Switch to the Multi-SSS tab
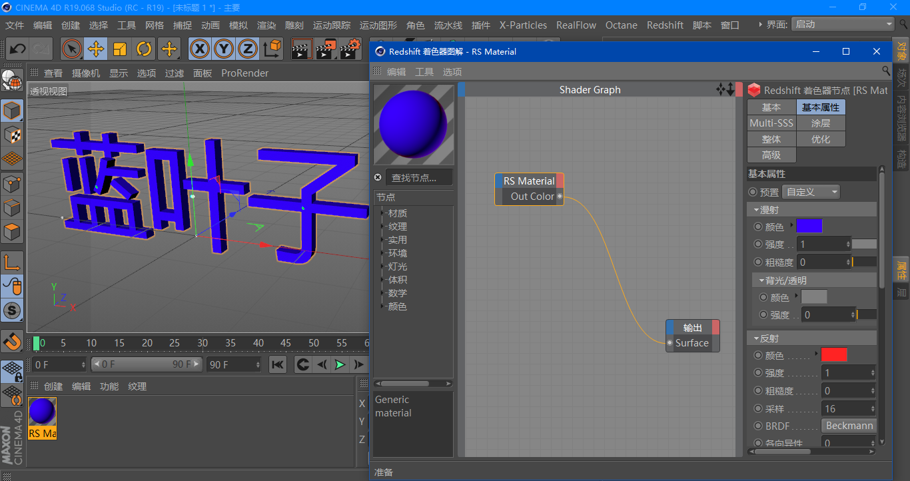Screen dimensions: 910x481 pyautogui.click(x=771, y=123)
